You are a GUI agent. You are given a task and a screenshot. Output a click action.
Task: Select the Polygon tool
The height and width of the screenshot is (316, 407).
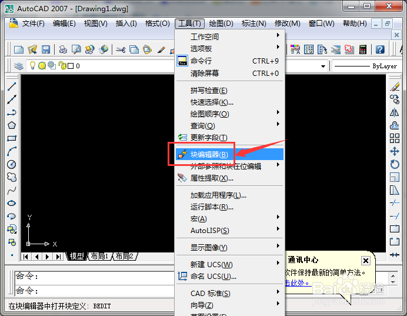[11, 125]
